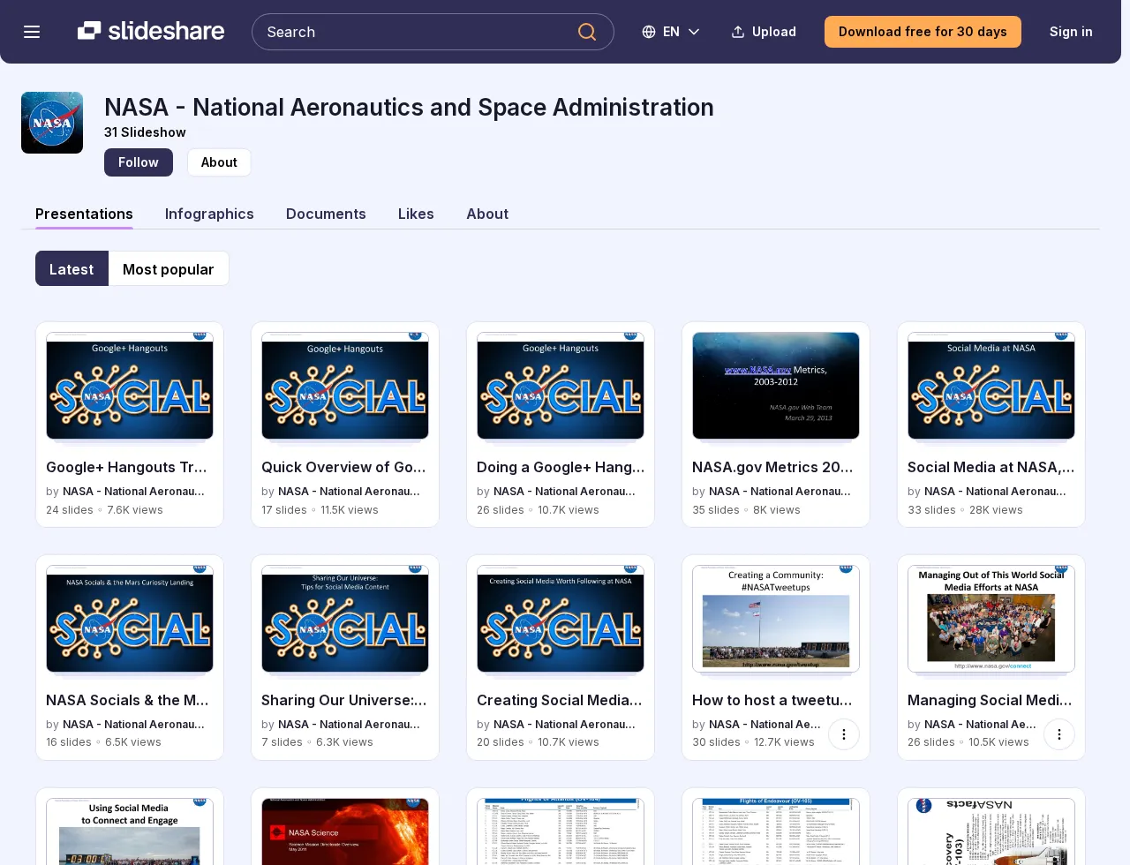This screenshot has height=865, width=1130.
Task: Click the orange search magnifier icon
Action: (587, 32)
